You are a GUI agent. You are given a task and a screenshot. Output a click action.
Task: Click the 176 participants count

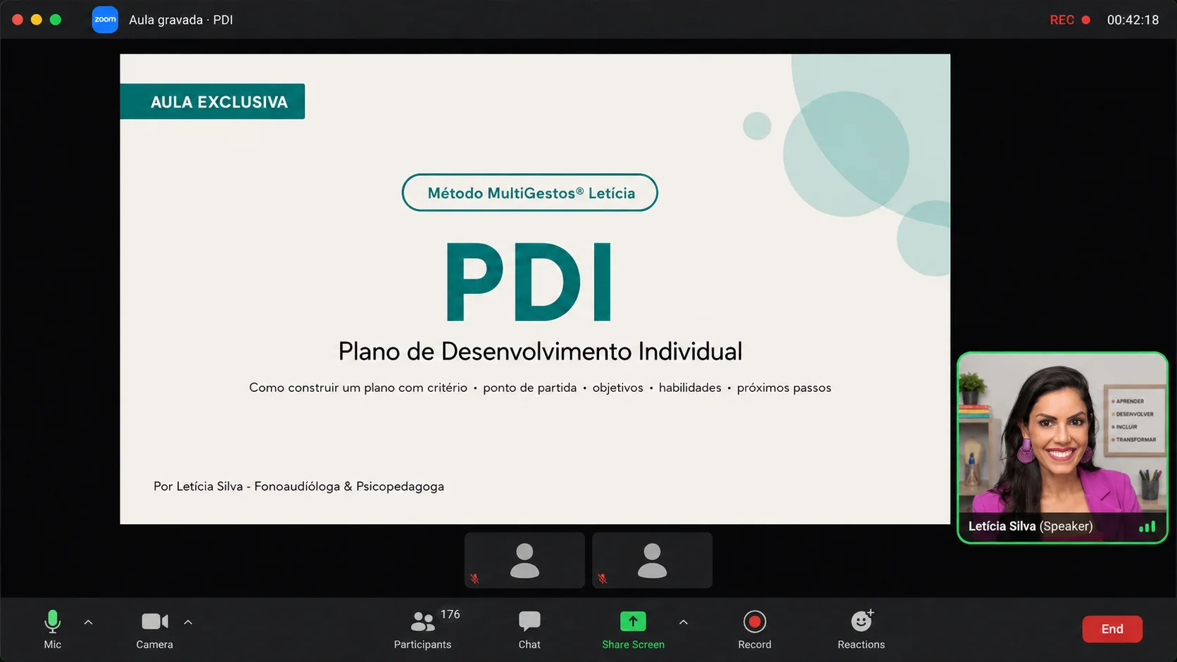tap(450, 614)
